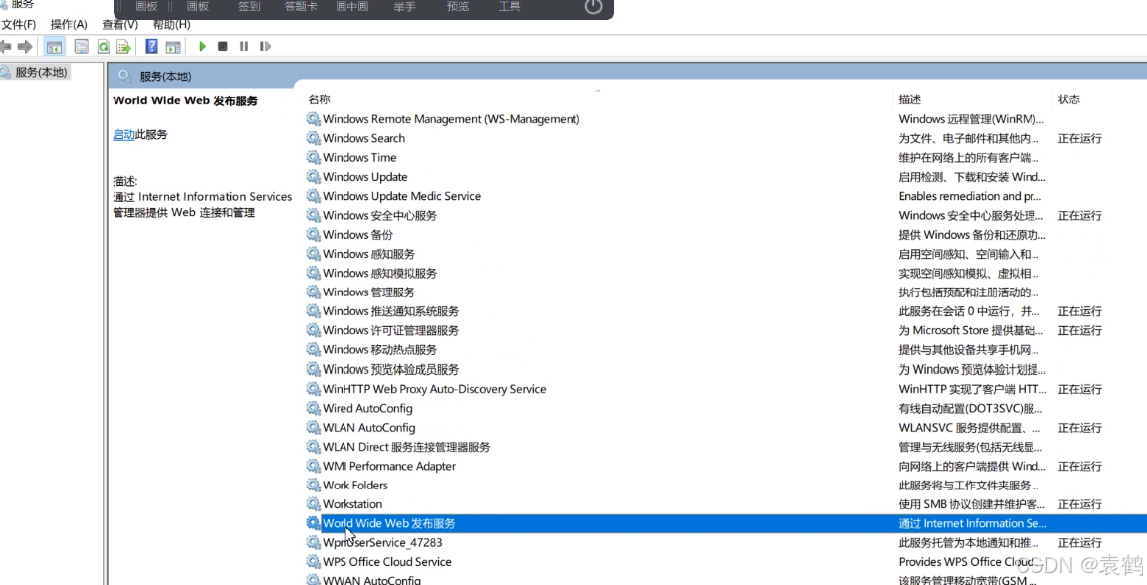Click 预览 in the dark overlay bar
1147x585 pixels.
click(x=458, y=7)
